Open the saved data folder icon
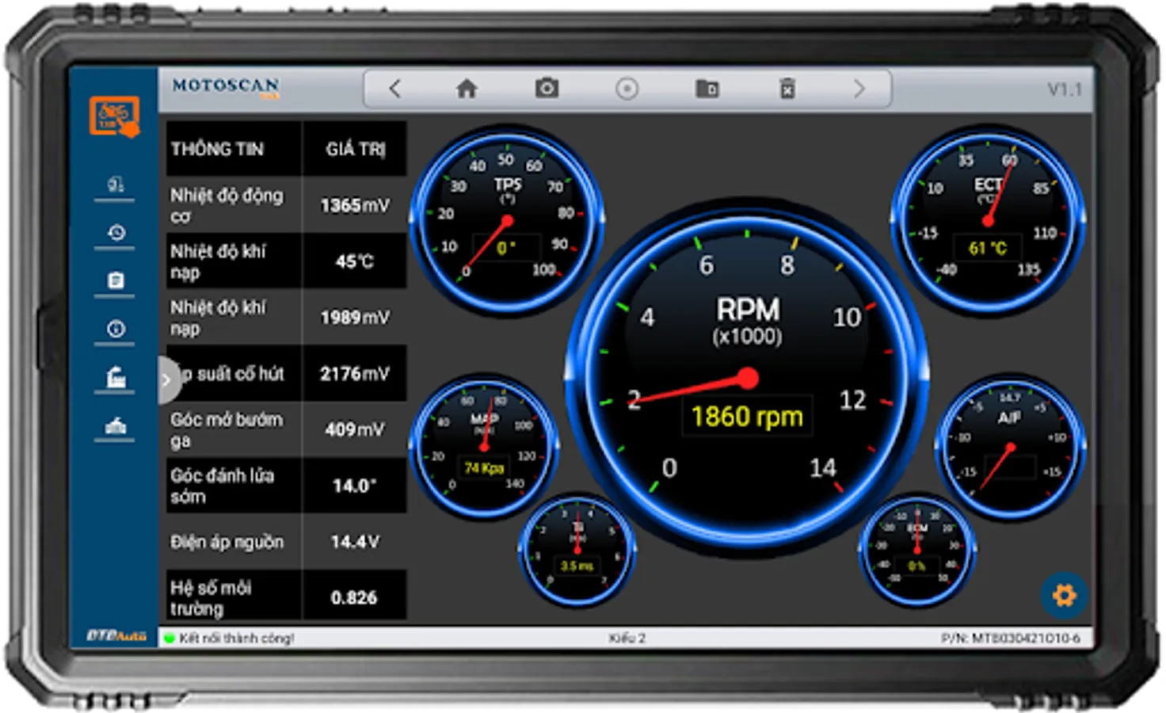The image size is (1166, 713). tap(707, 89)
